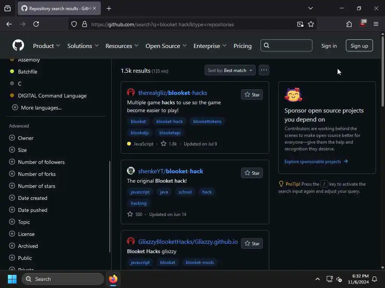Click Sign in link
The image size is (385, 288).
329,46
